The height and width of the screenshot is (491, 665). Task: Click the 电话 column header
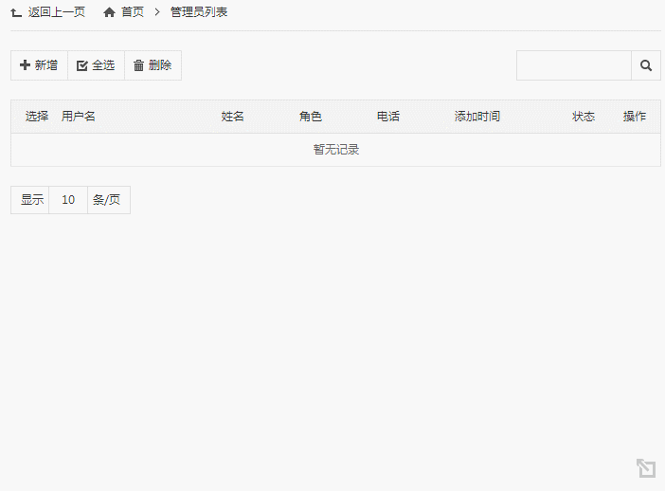pos(388,117)
